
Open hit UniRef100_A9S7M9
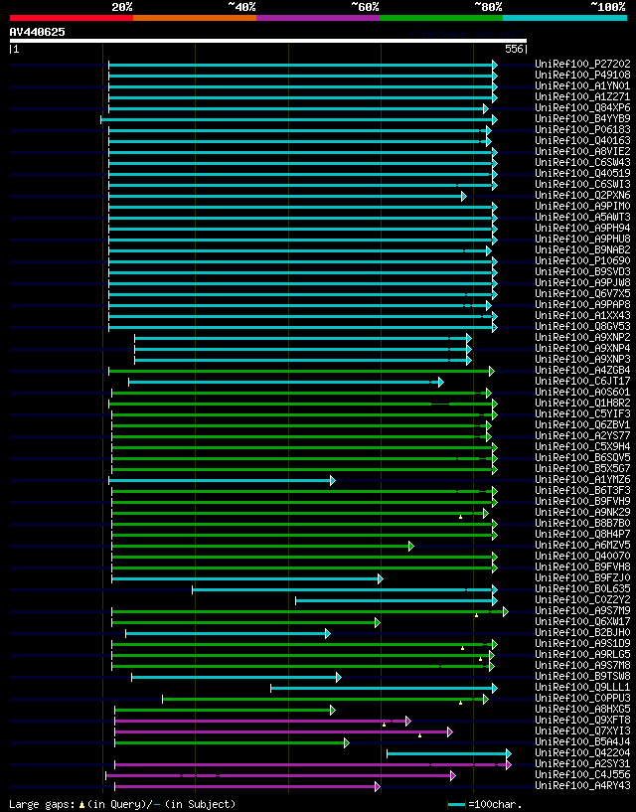point(582,610)
